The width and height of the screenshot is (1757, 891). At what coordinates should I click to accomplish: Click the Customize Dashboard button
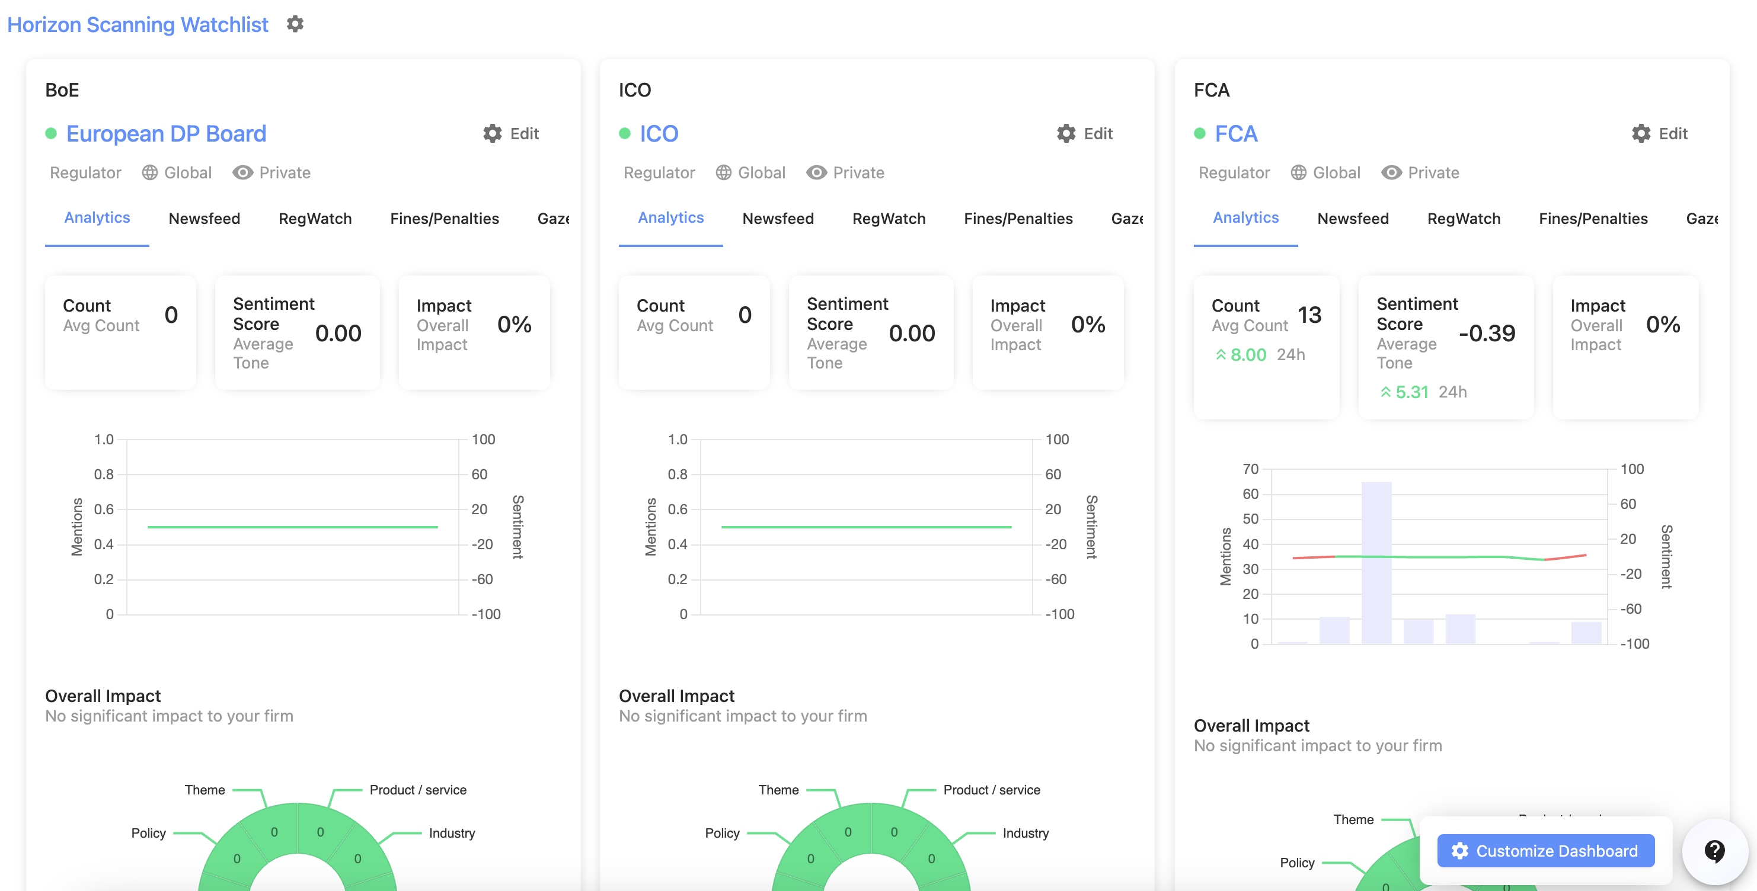coord(1545,851)
